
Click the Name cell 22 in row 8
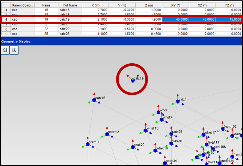(46, 29)
